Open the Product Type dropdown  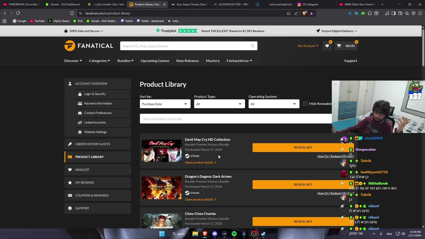[x=219, y=104]
